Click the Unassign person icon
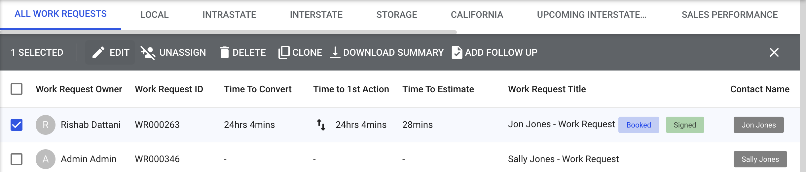The image size is (806, 172). 148,52
